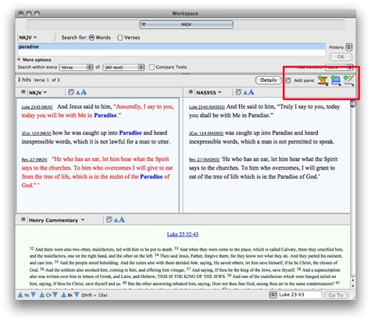Go to previous chapter up arrow
Viewport: 371px width, 321px height.
click(x=42, y=294)
